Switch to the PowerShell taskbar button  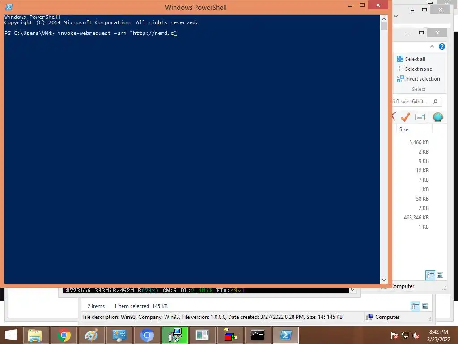pyautogui.click(x=285, y=335)
